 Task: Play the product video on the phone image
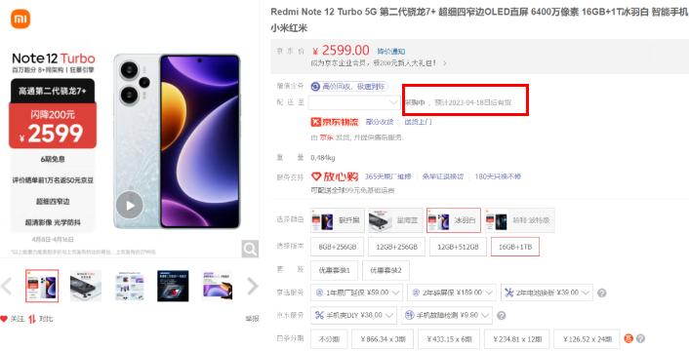129,205
